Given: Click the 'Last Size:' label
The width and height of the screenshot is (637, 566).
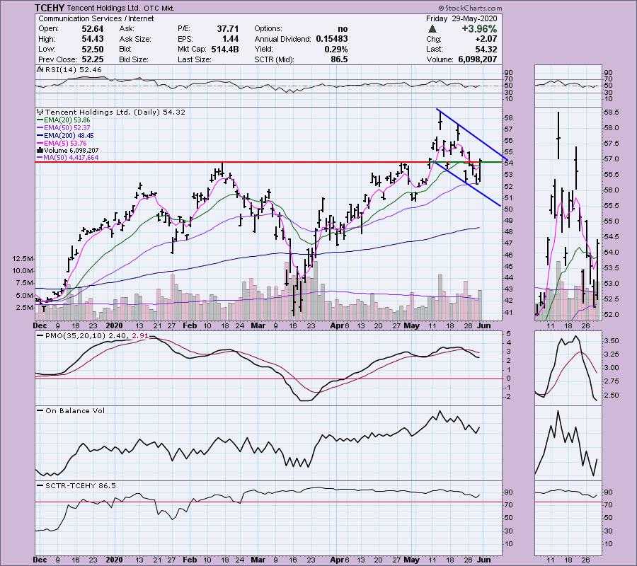Looking at the screenshot, I should coord(194,59).
